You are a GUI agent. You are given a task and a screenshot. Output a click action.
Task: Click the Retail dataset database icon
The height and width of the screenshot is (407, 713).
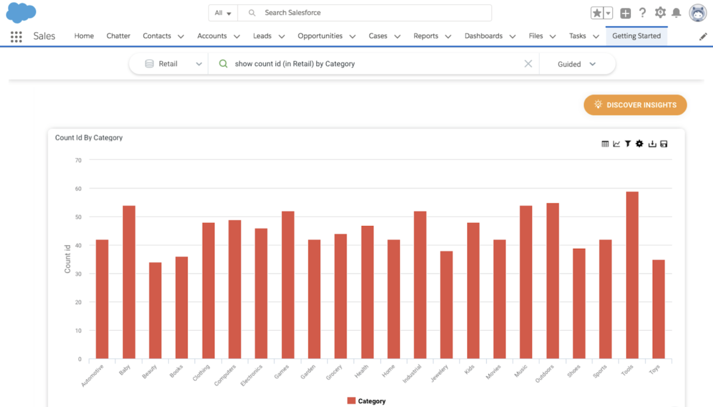click(x=149, y=64)
